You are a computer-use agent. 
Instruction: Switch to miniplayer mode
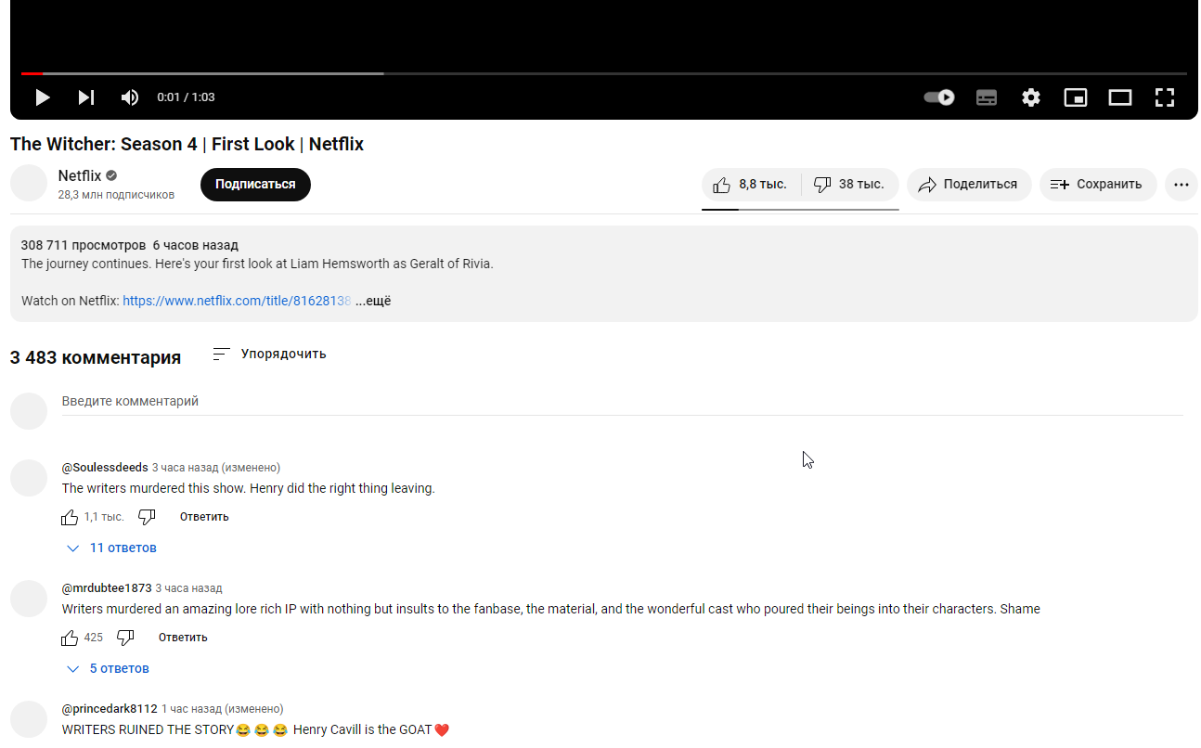pyautogui.click(x=1076, y=97)
